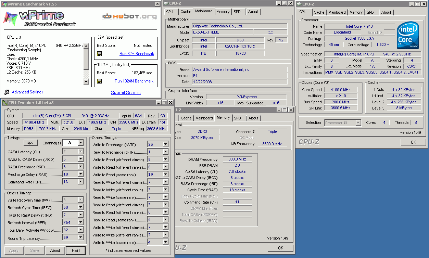Click the wPrime title bar app icon
This screenshot has width=429, height=258.
[x=5, y=4]
